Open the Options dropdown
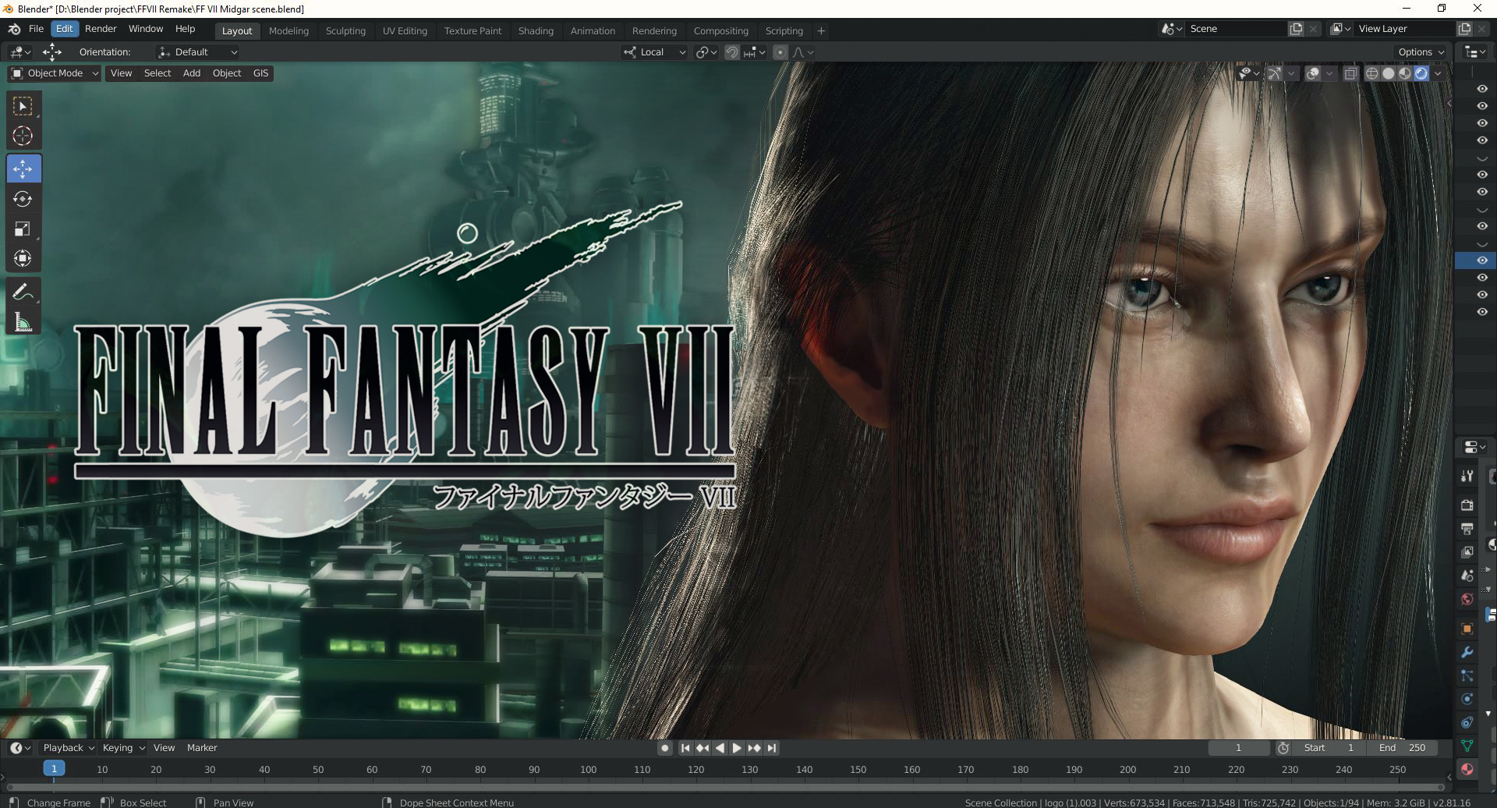 point(1421,52)
